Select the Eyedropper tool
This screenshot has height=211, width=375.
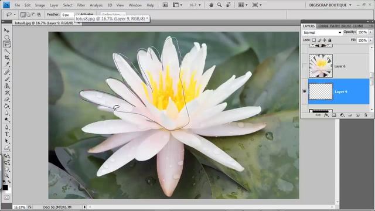(x=6, y=64)
